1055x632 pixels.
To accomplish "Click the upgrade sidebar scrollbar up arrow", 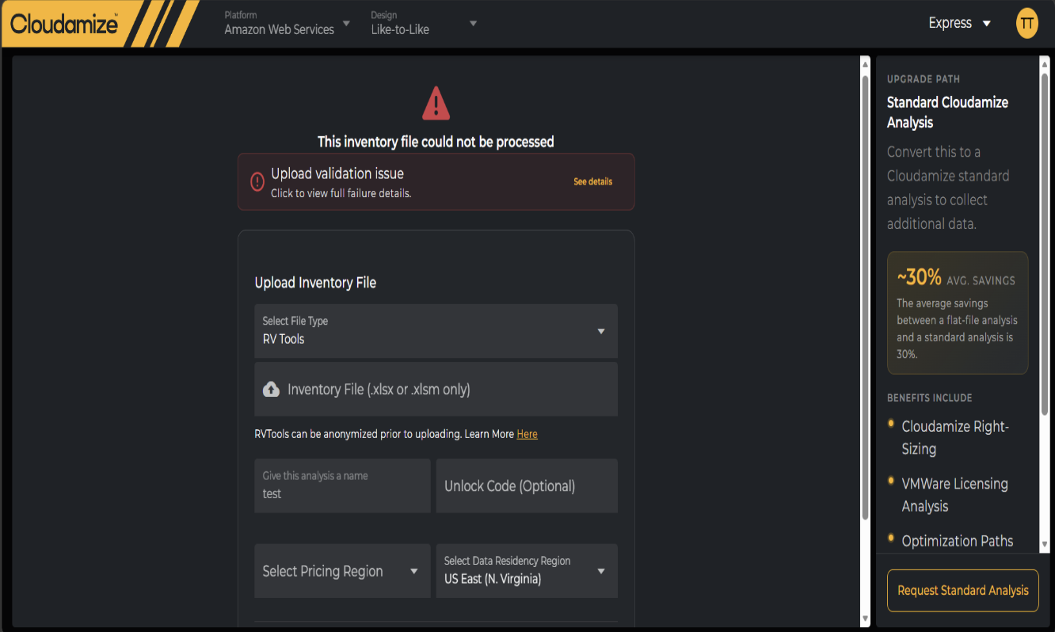I will 1044,63.
